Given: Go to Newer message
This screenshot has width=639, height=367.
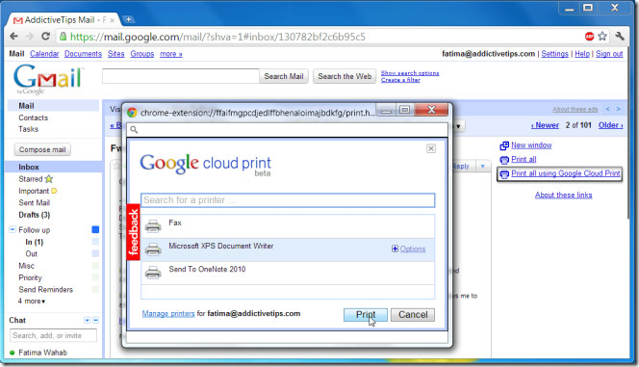Looking at the screenshot, I should coord(545,125).
